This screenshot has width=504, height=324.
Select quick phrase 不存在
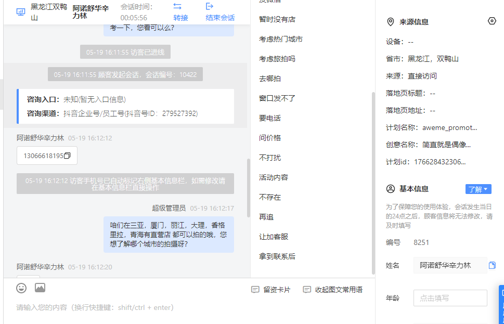(270, 197)
